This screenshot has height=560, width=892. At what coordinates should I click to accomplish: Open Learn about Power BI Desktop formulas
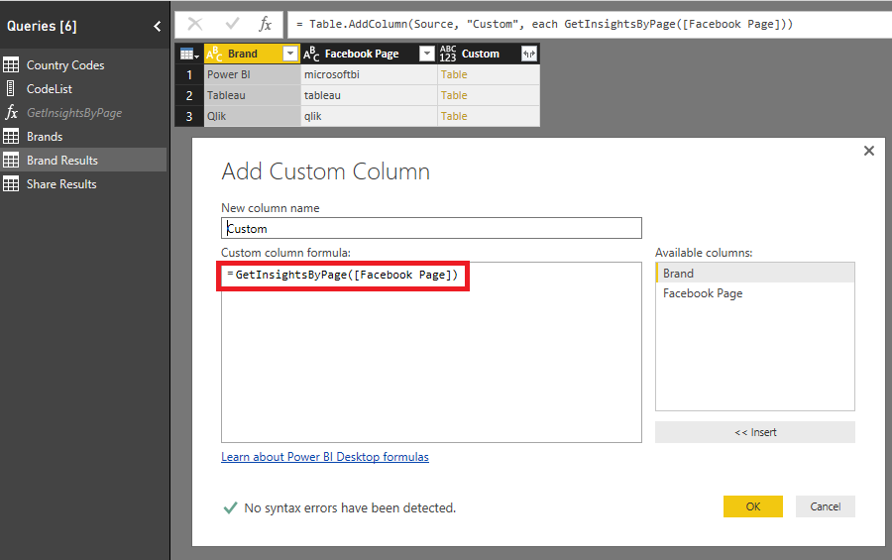click(x=325, y=457)
